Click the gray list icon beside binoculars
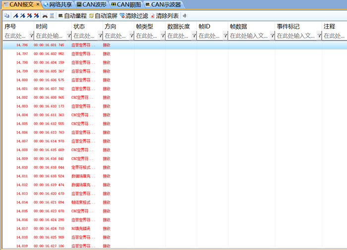The height and width of the screenshot is (250, 347). click(52, 16)
